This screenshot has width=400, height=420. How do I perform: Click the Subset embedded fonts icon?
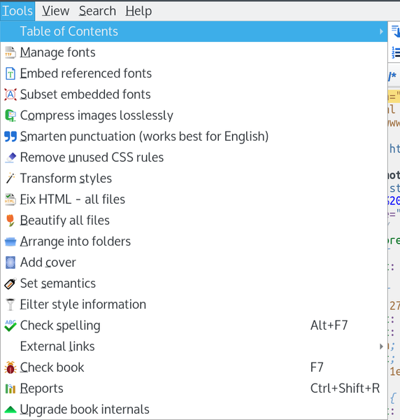(10, 94)
